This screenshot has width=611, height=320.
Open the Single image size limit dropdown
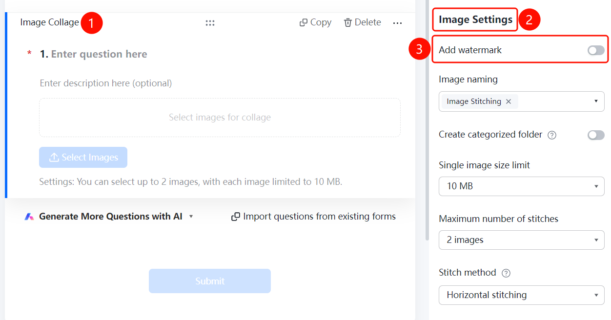(522, 186)
